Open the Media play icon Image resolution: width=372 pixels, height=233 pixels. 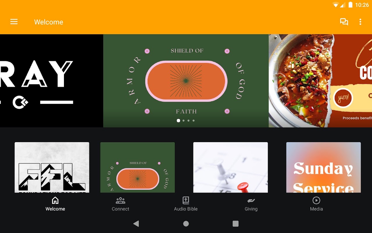coord(316,200)
